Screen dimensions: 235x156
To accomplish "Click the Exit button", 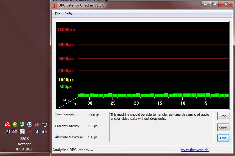I will 223,138.
